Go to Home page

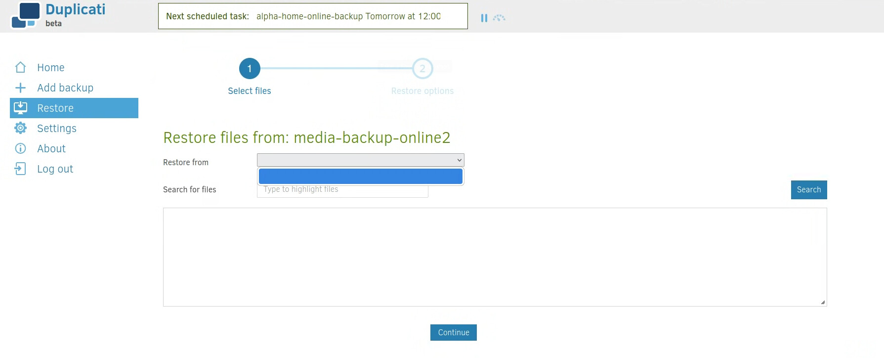click(51, 67)
